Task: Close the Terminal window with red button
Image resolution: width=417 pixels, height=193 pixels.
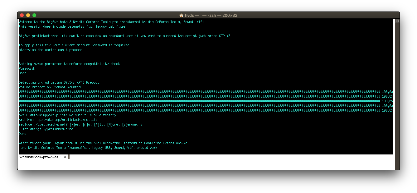Action: tap(22, 15)
